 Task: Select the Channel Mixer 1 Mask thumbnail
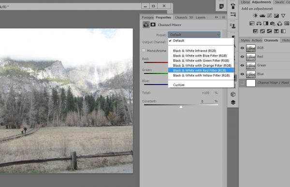[250, 83]
